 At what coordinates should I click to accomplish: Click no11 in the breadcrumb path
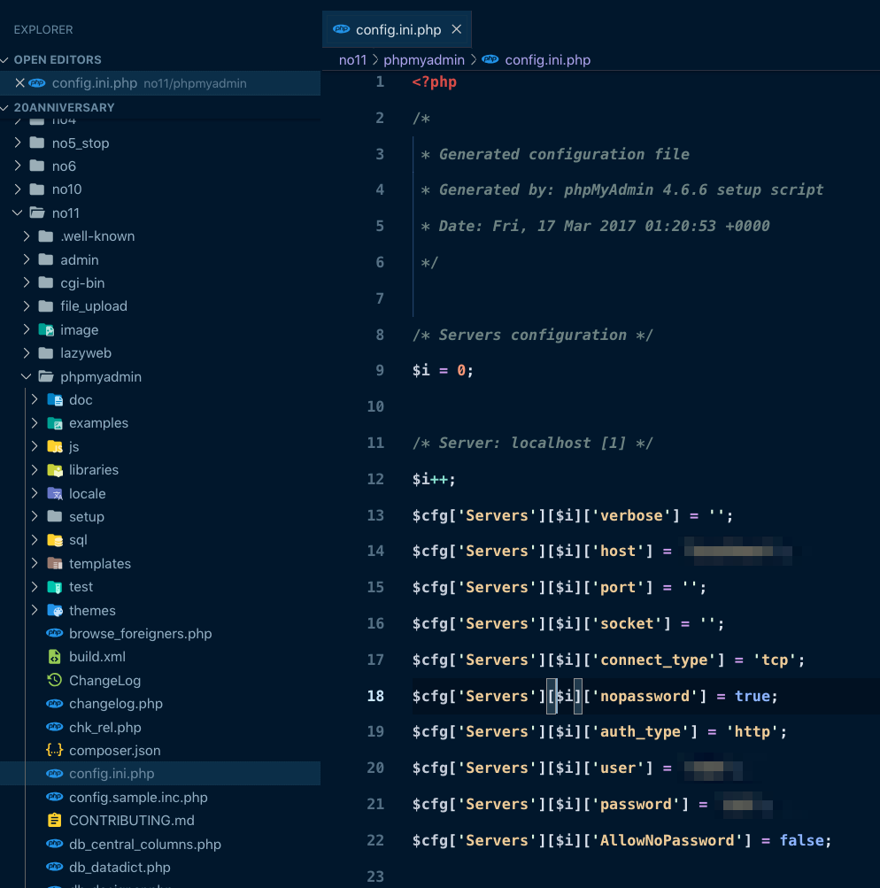[352, 59]
